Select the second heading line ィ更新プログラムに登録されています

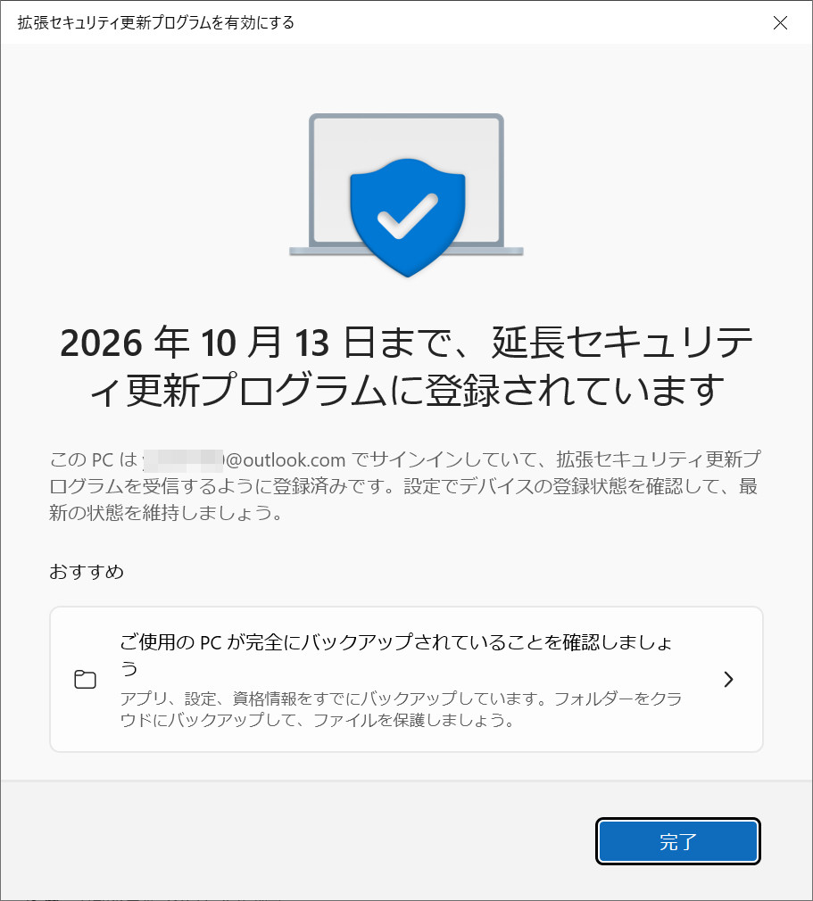coord(407,391)
